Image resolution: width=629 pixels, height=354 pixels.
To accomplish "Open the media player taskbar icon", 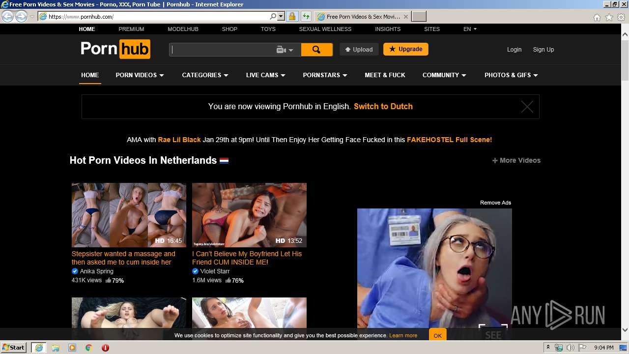I will tap(72, 348).
